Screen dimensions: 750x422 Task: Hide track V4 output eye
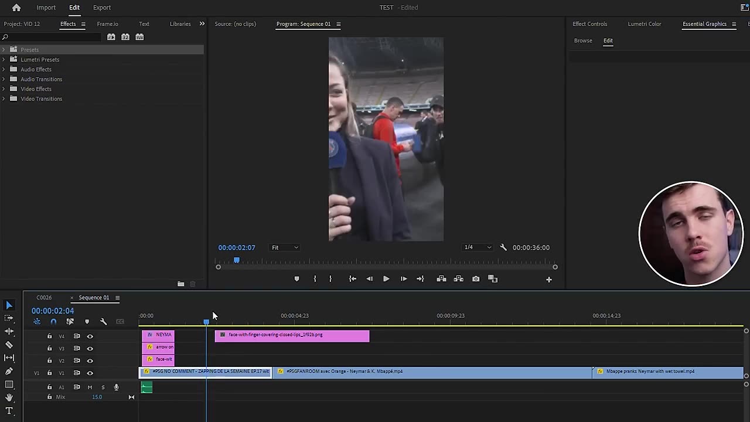tap(90, 336)
